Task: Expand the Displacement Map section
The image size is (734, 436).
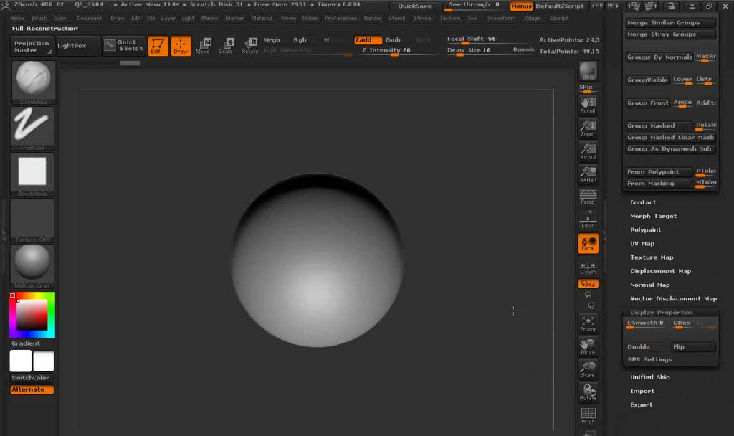Action: (x=660, y=271)
